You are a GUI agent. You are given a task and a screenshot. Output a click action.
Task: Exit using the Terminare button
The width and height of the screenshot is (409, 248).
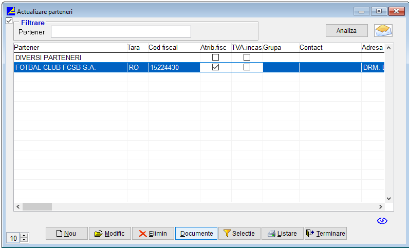click(326, 233)
